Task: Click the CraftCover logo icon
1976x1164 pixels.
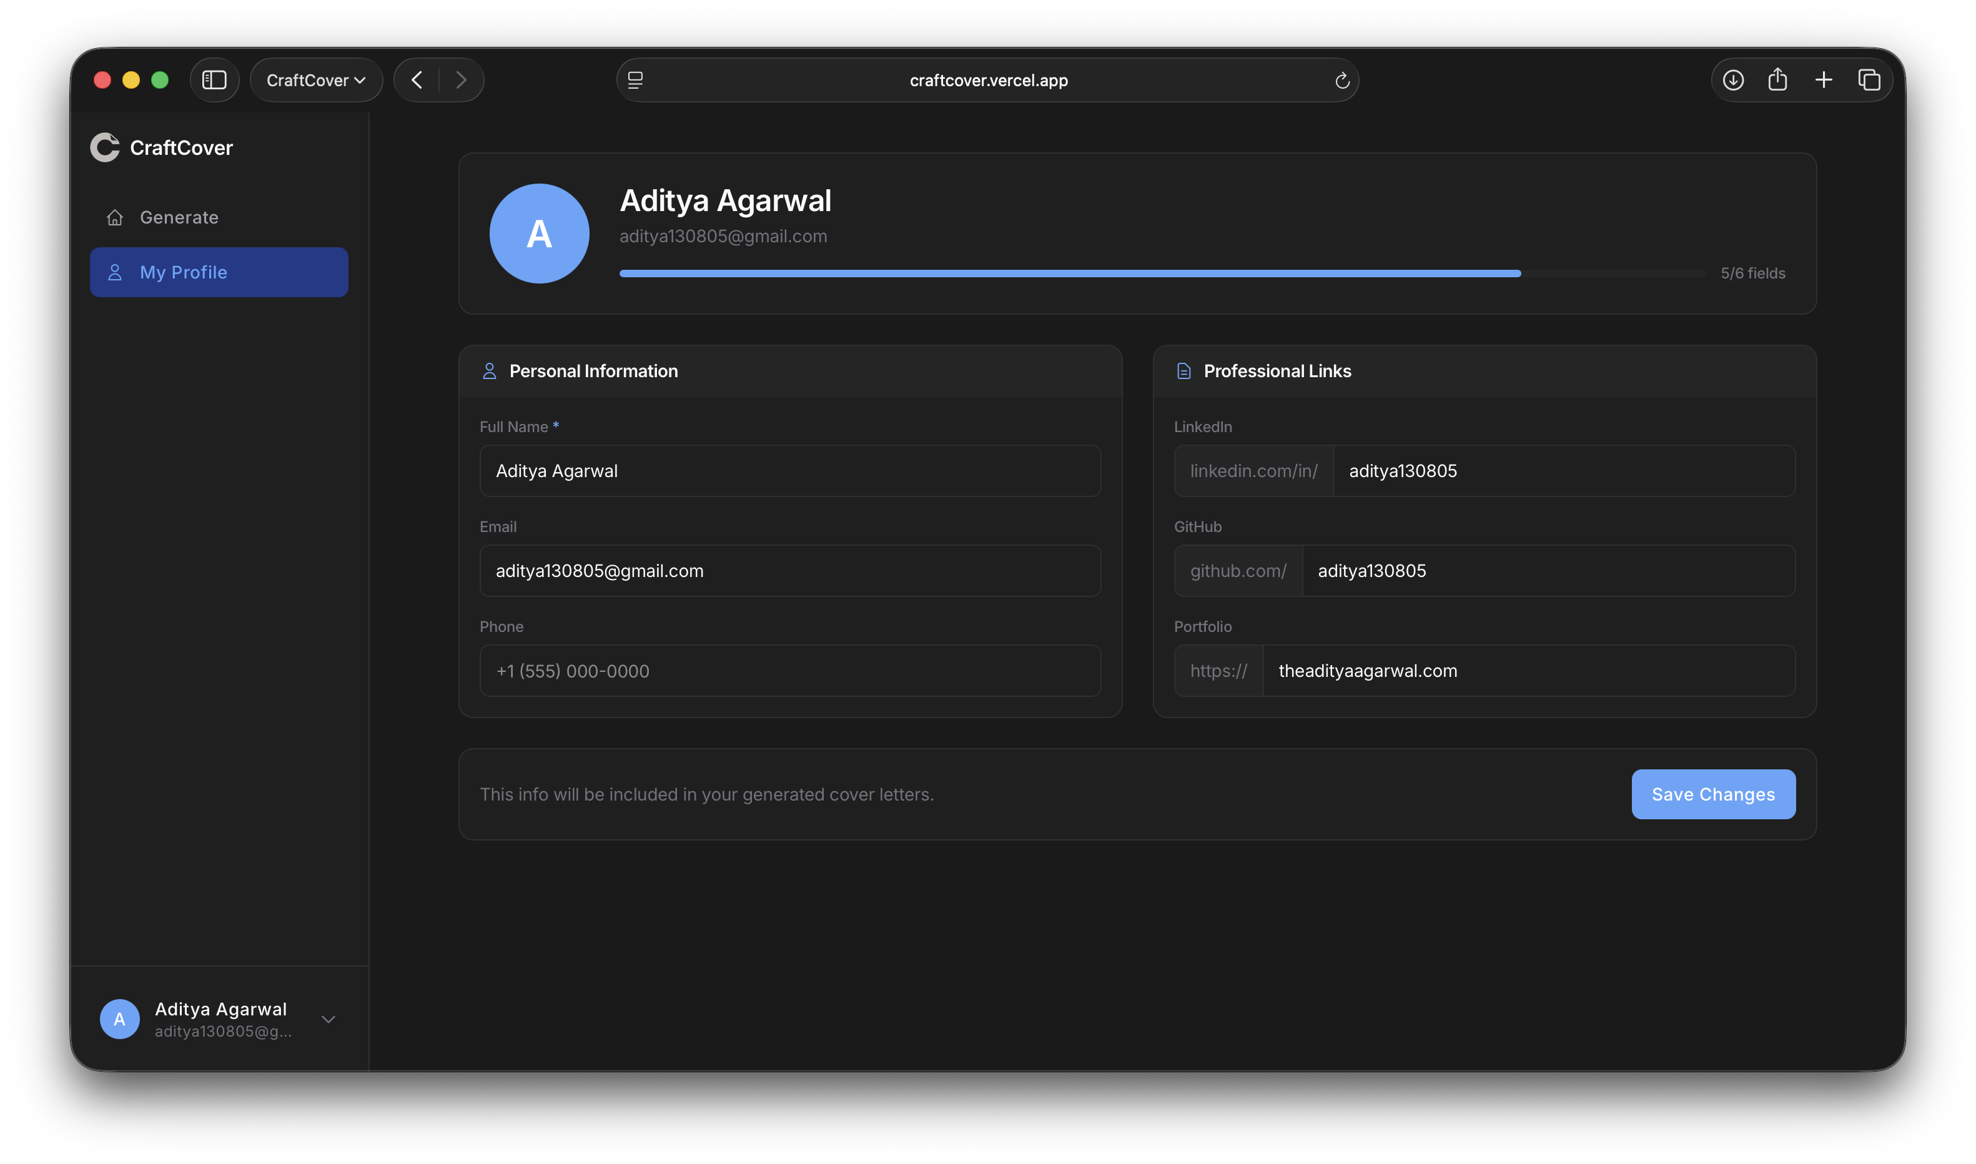Action: 104,147
